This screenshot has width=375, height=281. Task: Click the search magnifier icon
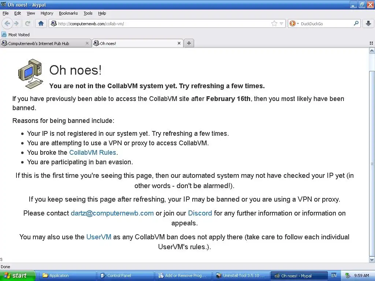[x=356, y=23]
